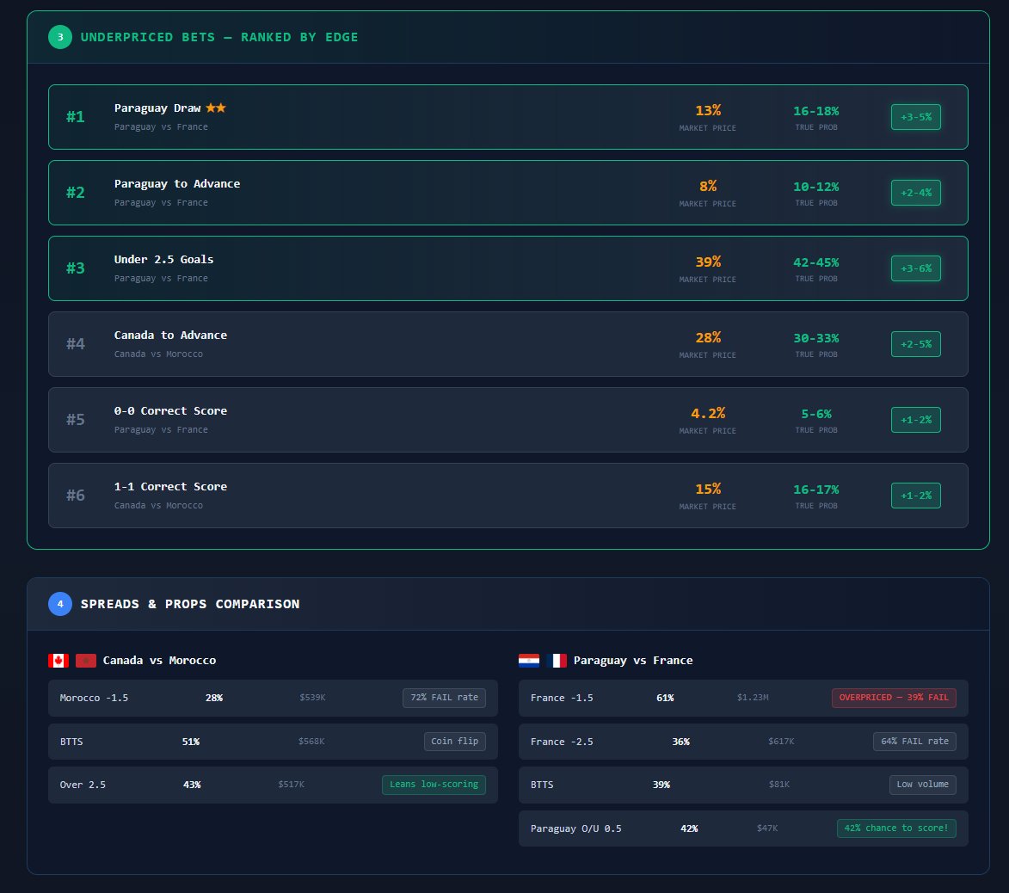The height and width of the screenshot is (893, 1009).
Task: Click the $568K volume value
Action: pos(311,742)
